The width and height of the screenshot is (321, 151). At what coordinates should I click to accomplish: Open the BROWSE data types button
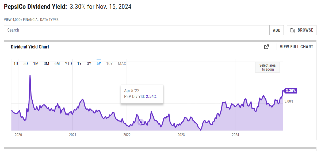(x=301, y=30)
